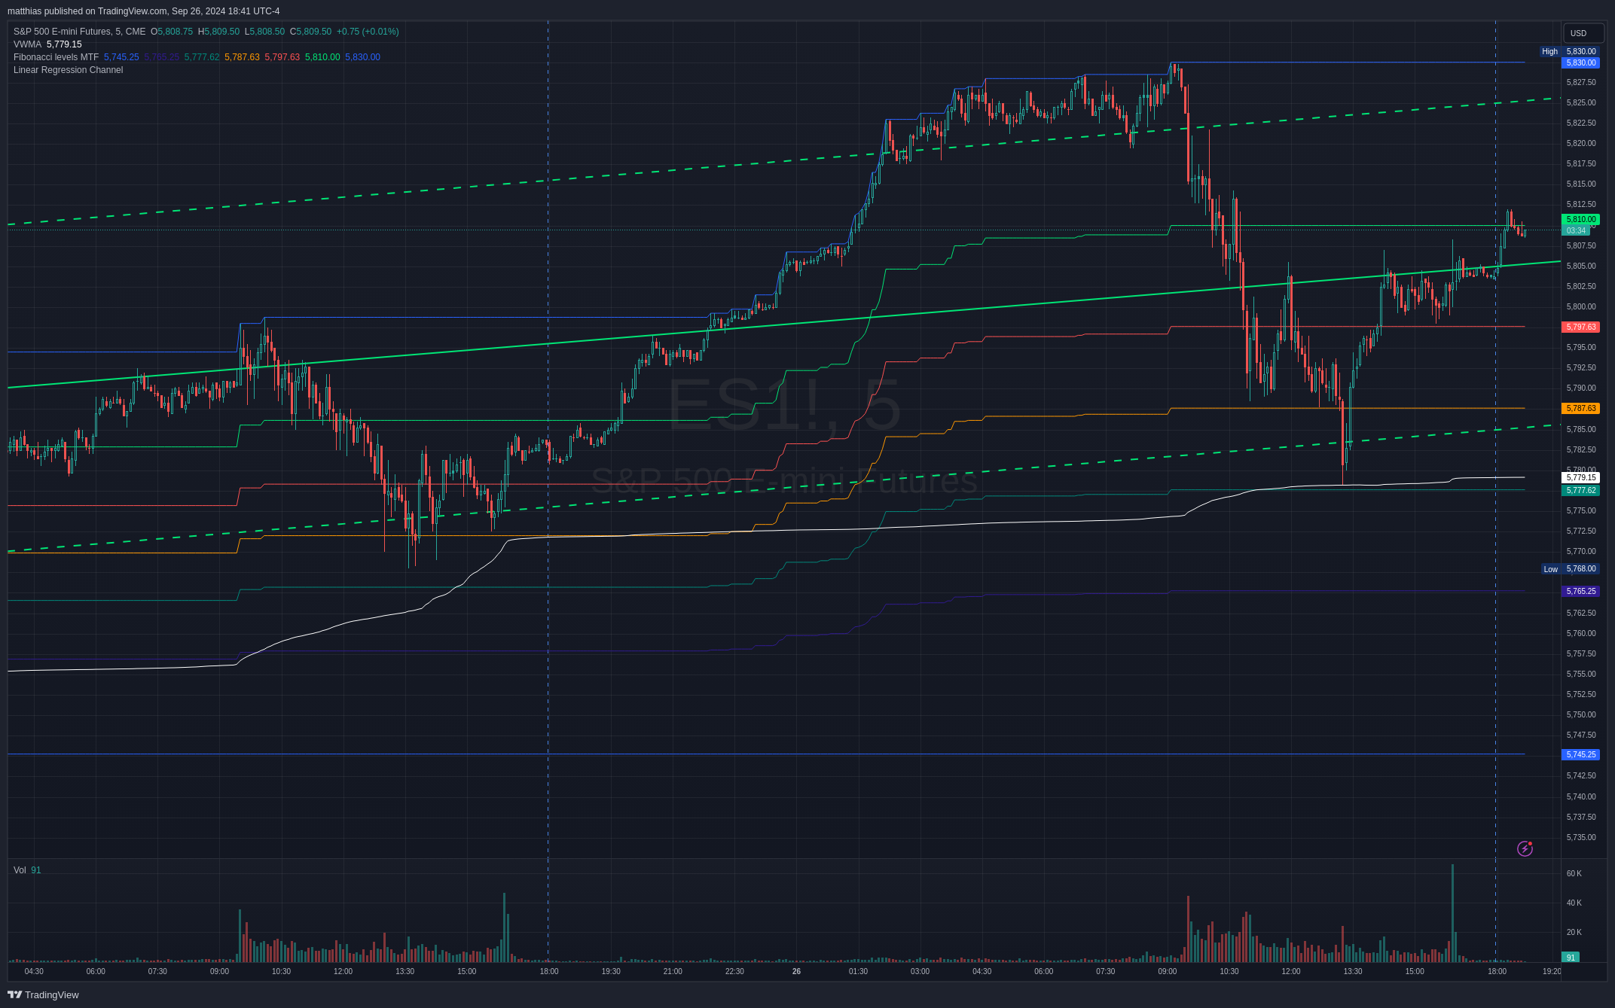Click the purple lightning bolt icon
The width and height of the screenshot is (1615, 1008).
[1525, 848]
